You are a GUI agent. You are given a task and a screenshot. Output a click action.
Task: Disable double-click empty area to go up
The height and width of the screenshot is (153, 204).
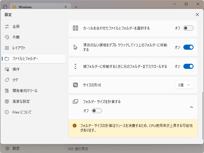(188, 47)
